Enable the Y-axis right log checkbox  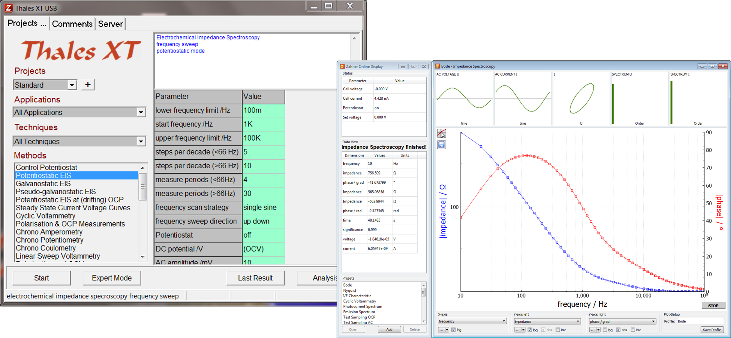click(x=605, y=330)
